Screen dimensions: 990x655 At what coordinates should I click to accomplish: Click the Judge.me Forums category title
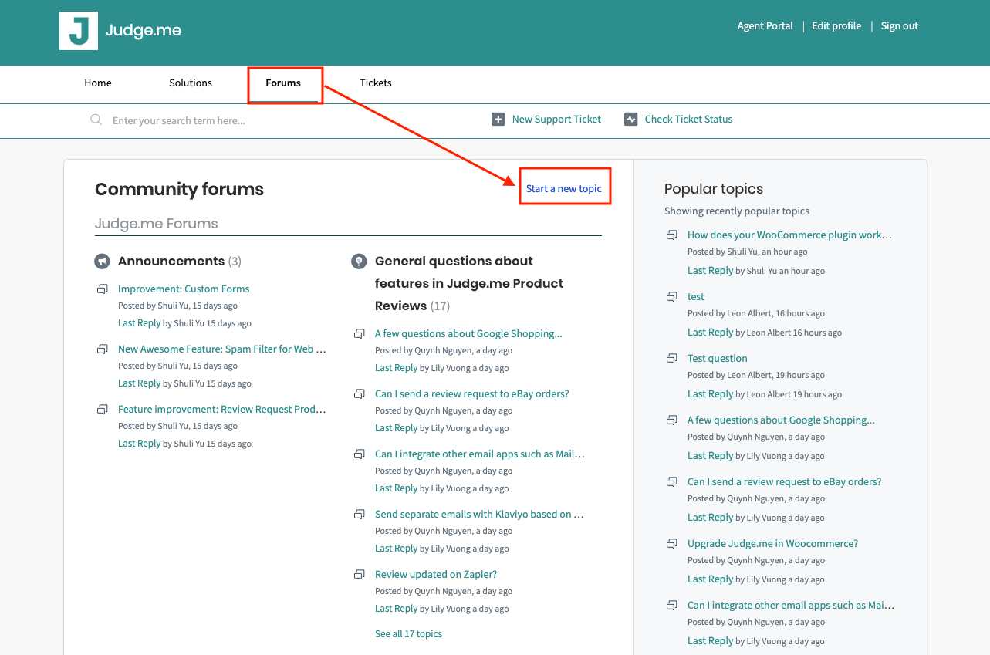(157, 225)
